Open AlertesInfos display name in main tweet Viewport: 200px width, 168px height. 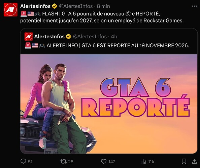pos(35,6)
